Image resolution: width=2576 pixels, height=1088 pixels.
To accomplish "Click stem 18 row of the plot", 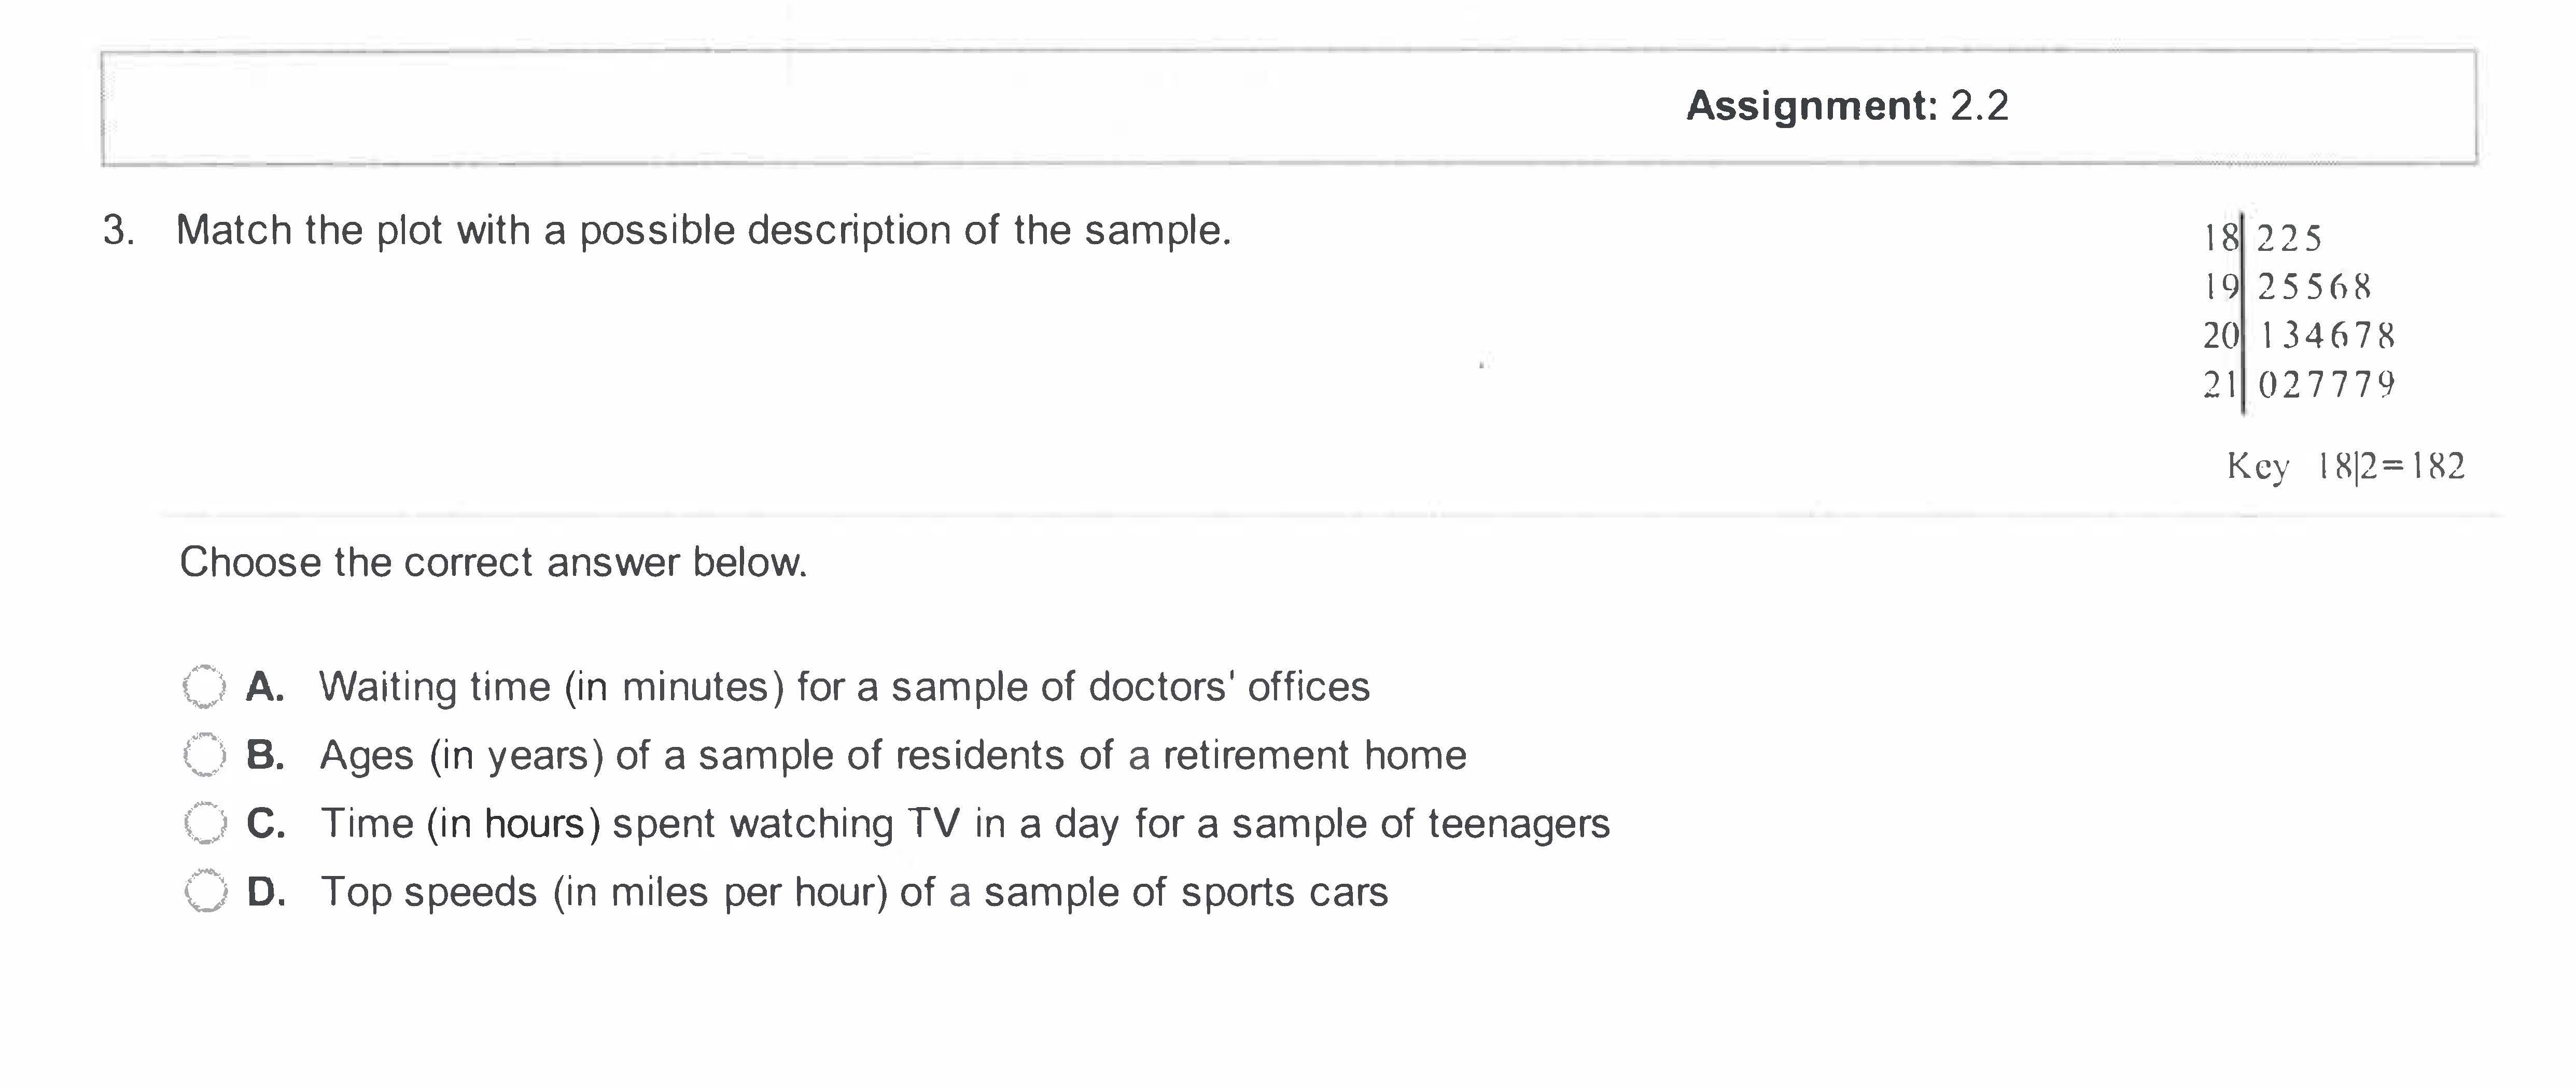I will click(x=2261, y=238).
